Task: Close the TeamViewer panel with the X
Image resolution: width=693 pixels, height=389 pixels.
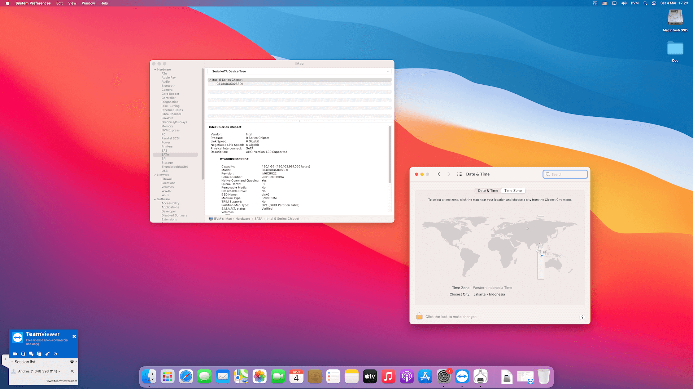Action: coord(74,336)
